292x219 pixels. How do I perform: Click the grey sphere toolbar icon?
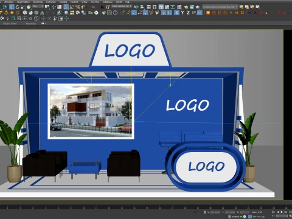coord(66,13)
